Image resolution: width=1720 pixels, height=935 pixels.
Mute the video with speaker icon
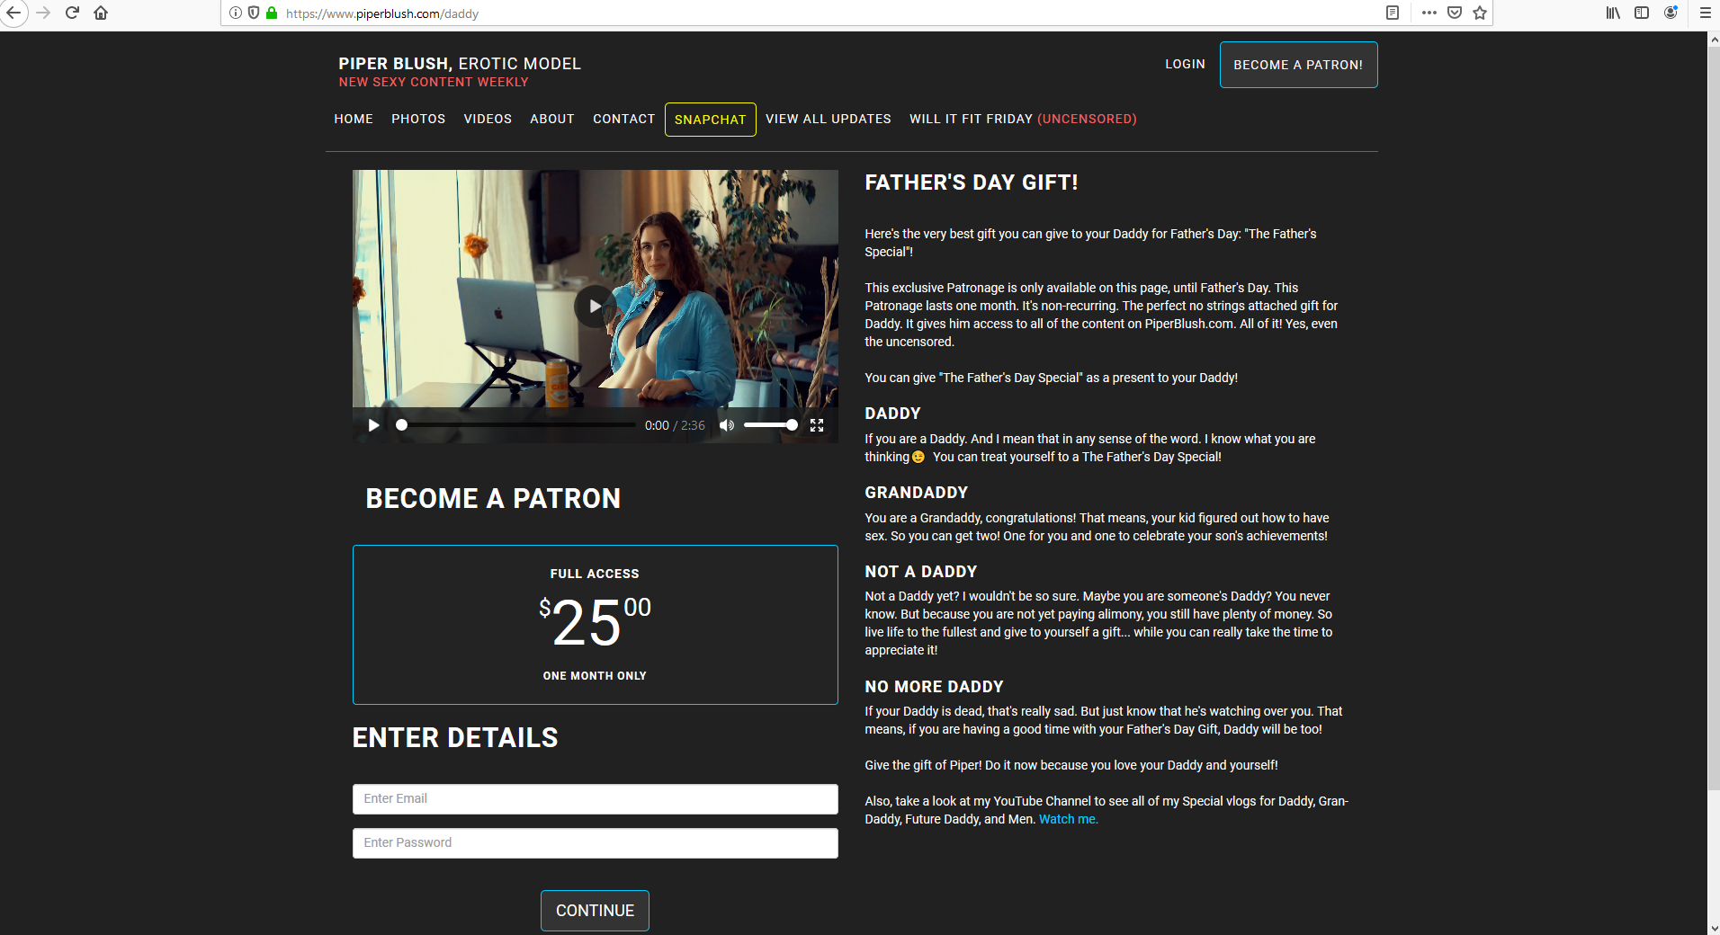click(x=727, y=425)
